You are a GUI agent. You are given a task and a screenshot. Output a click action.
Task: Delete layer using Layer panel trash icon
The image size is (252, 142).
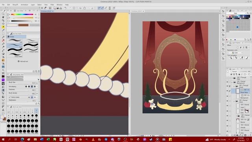[250, 135]
